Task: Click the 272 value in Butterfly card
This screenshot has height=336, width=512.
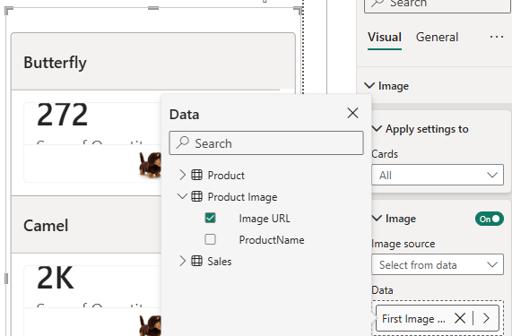Action: coord(62,115)
